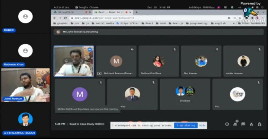The width and height of the screenshot is (268, 139).
Task: Expand Other bookmarks folder
Action: (252, 24)
